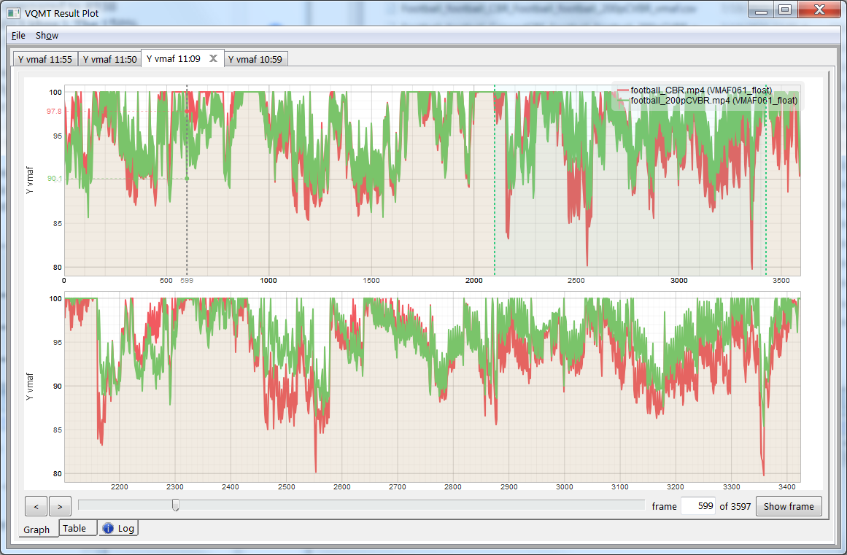
Task: Click the frame number input field
Action: [x=698, y=507]
